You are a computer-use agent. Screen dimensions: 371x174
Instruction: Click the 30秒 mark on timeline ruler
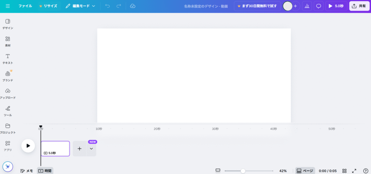(x=215, y=129)
